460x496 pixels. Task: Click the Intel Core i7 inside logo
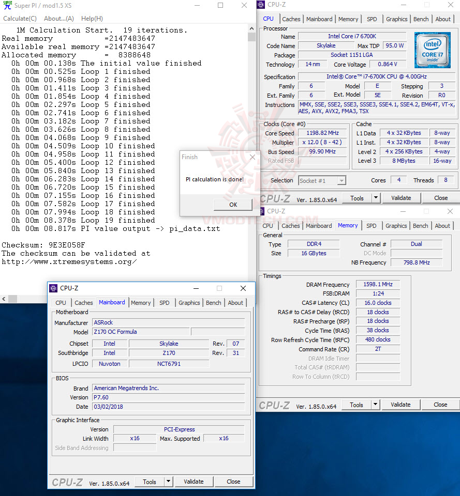coord(433,50)
